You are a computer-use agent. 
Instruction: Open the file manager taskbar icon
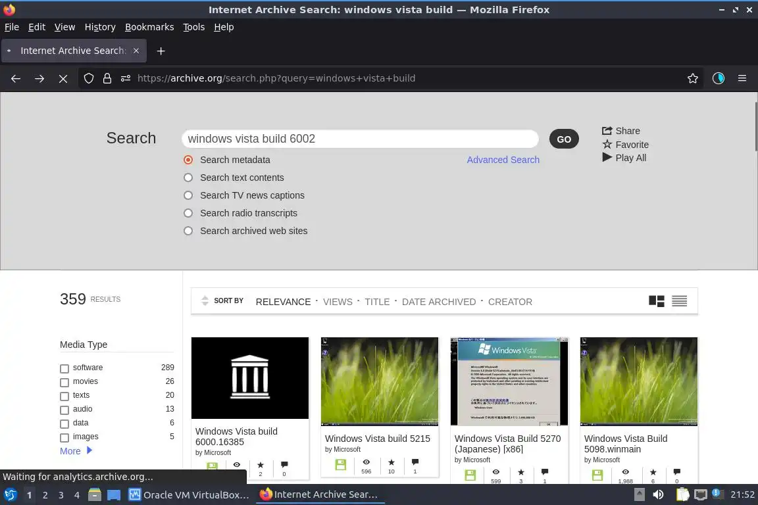(95, 495)
